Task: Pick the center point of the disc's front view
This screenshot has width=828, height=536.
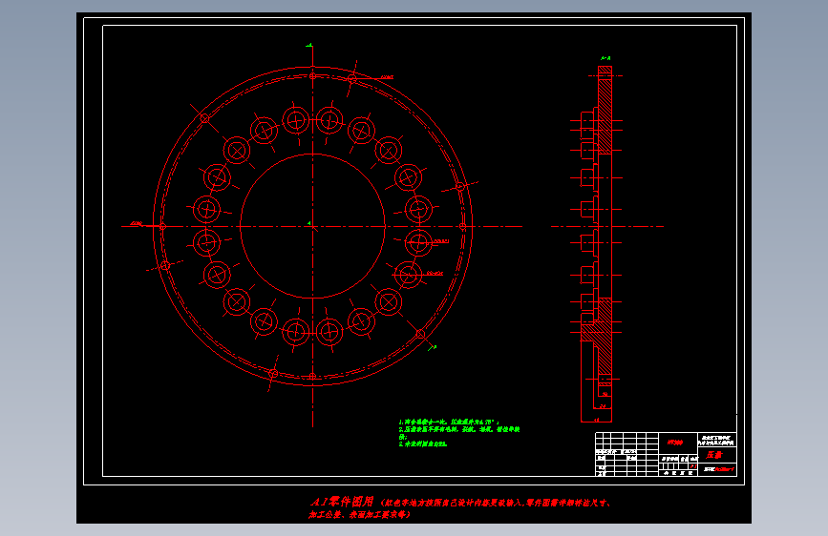Action: pyautogui.click(x=312, y=226)
